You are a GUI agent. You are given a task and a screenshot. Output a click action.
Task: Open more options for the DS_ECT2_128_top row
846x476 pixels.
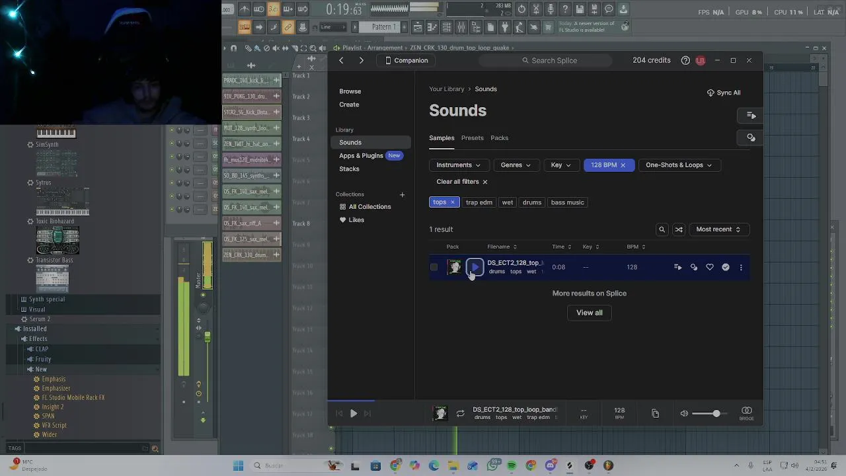tap(741, 267)
